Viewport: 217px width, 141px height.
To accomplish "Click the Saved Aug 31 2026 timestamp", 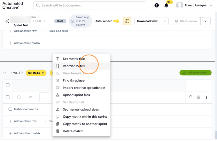I will 82,21.
